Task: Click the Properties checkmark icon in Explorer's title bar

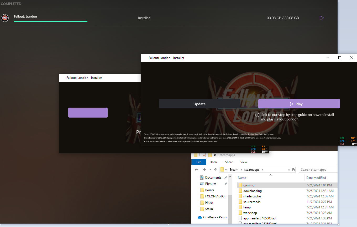Action: [x=204, y=155]
